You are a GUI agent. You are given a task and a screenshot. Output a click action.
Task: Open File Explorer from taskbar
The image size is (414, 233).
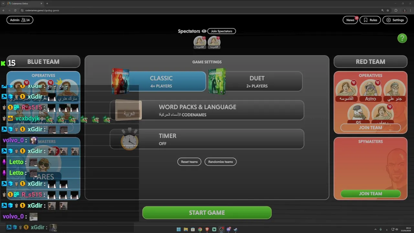[186, 229]
